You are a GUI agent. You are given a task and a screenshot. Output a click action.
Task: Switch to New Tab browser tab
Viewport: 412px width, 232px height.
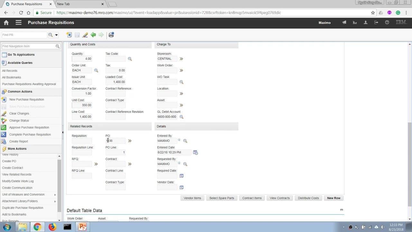80,4
